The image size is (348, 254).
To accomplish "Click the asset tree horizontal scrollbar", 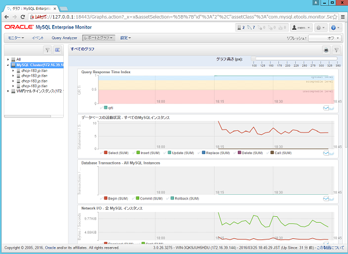I will tap(28, 116).
